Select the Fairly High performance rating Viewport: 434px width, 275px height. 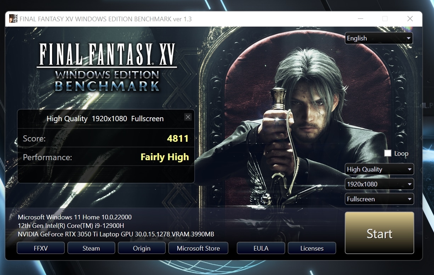pyautogui.click(x=165, y=157)
